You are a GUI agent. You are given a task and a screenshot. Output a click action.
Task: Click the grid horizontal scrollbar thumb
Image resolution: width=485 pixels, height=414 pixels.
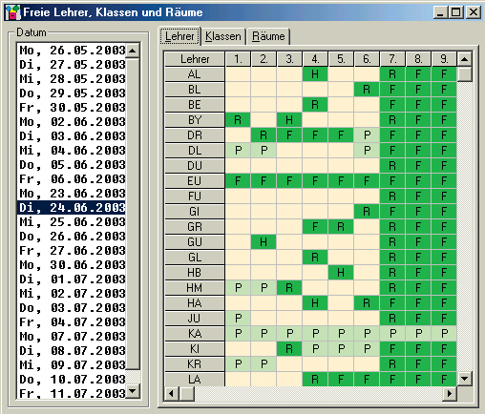tap(187, 394)
